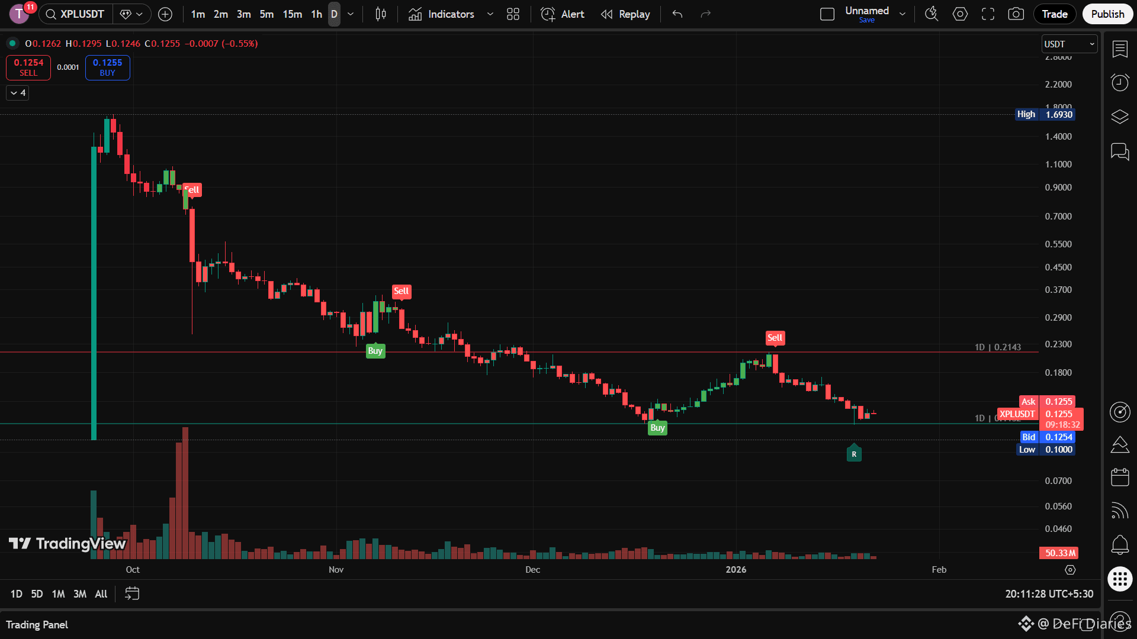Click the 0.1255 BUY button

point(107,67)
